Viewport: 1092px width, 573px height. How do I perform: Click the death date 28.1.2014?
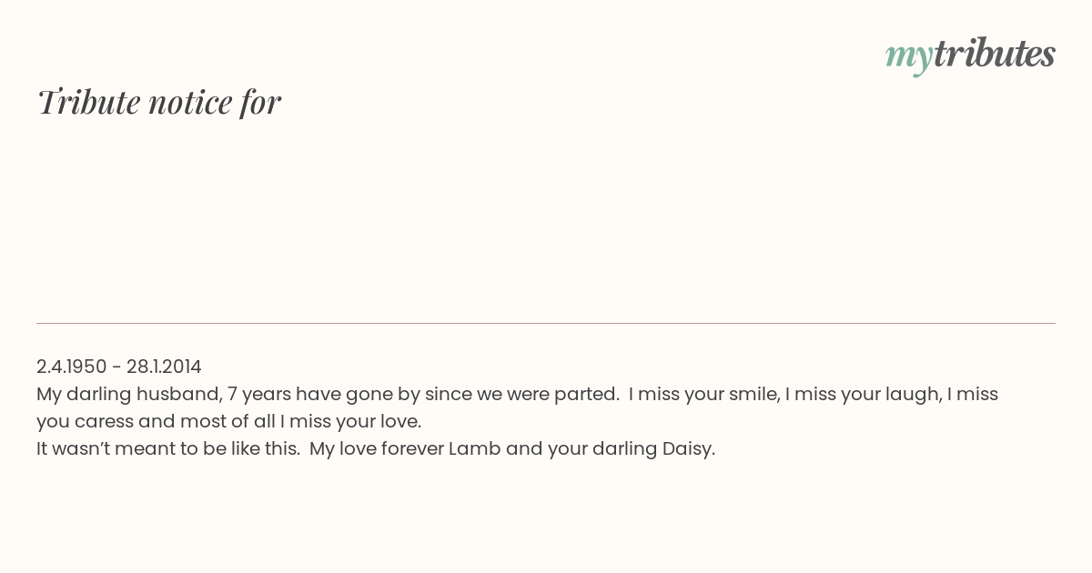click(x=164, y=367)
